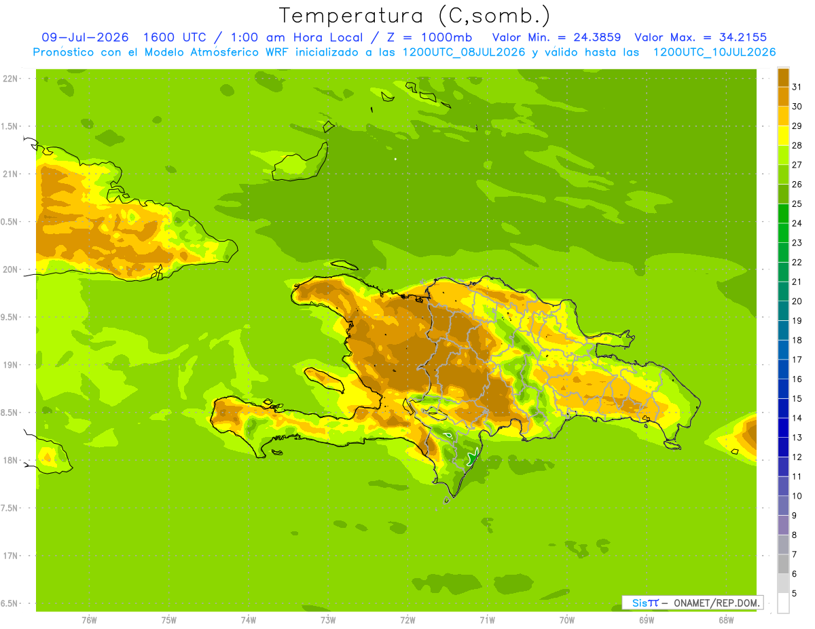This screenshot has width=815, height=629.
Task: Click the '71W' longitude axis label
Action: (x=487, y=620)
